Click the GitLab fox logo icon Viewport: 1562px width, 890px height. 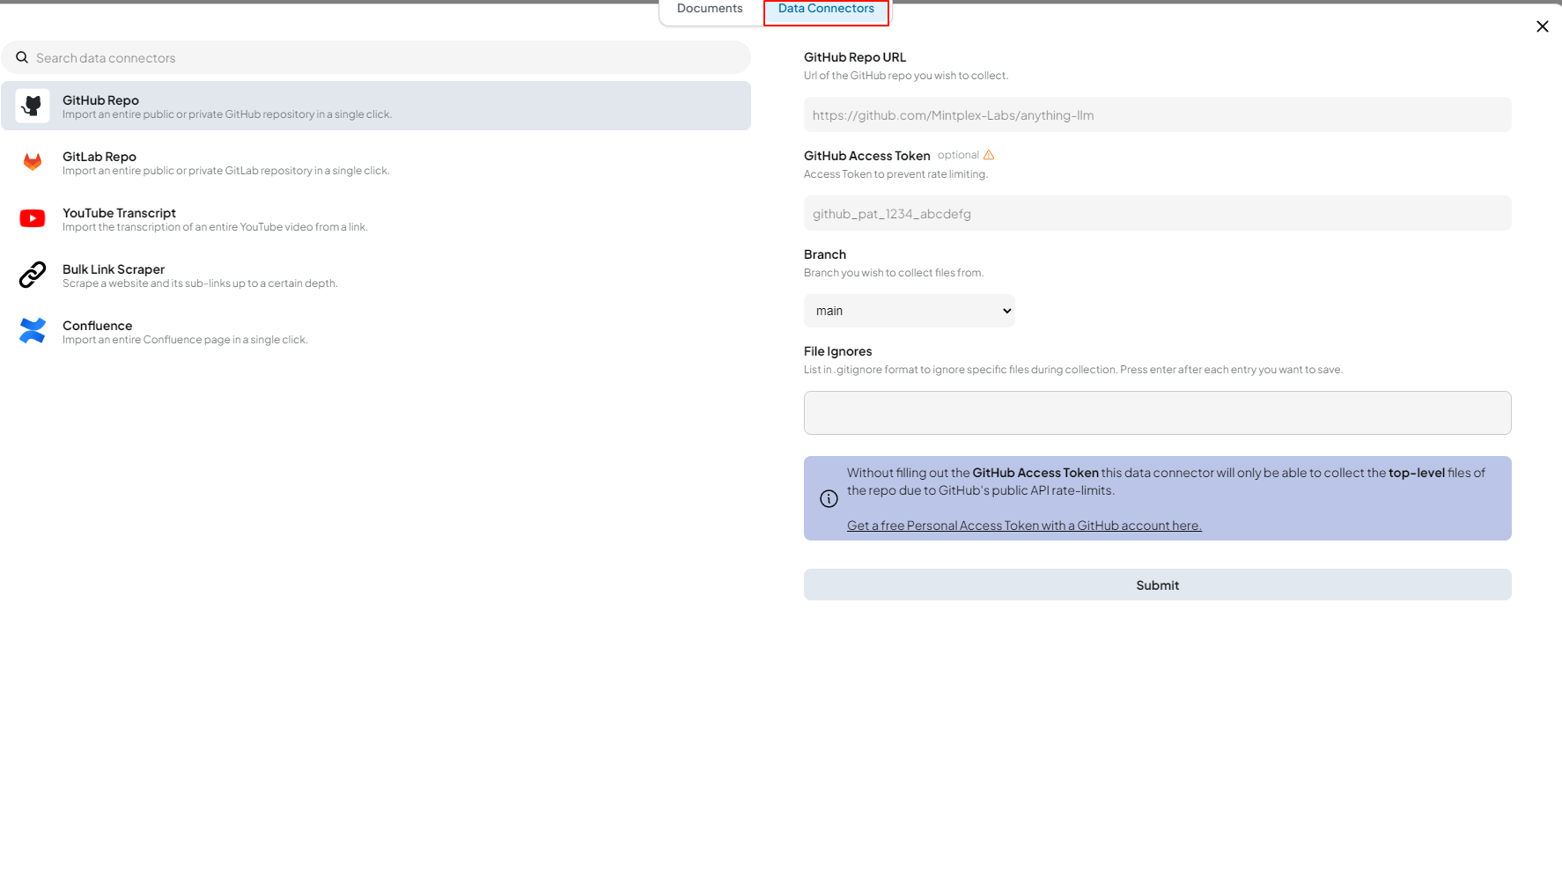click(33, 162)
